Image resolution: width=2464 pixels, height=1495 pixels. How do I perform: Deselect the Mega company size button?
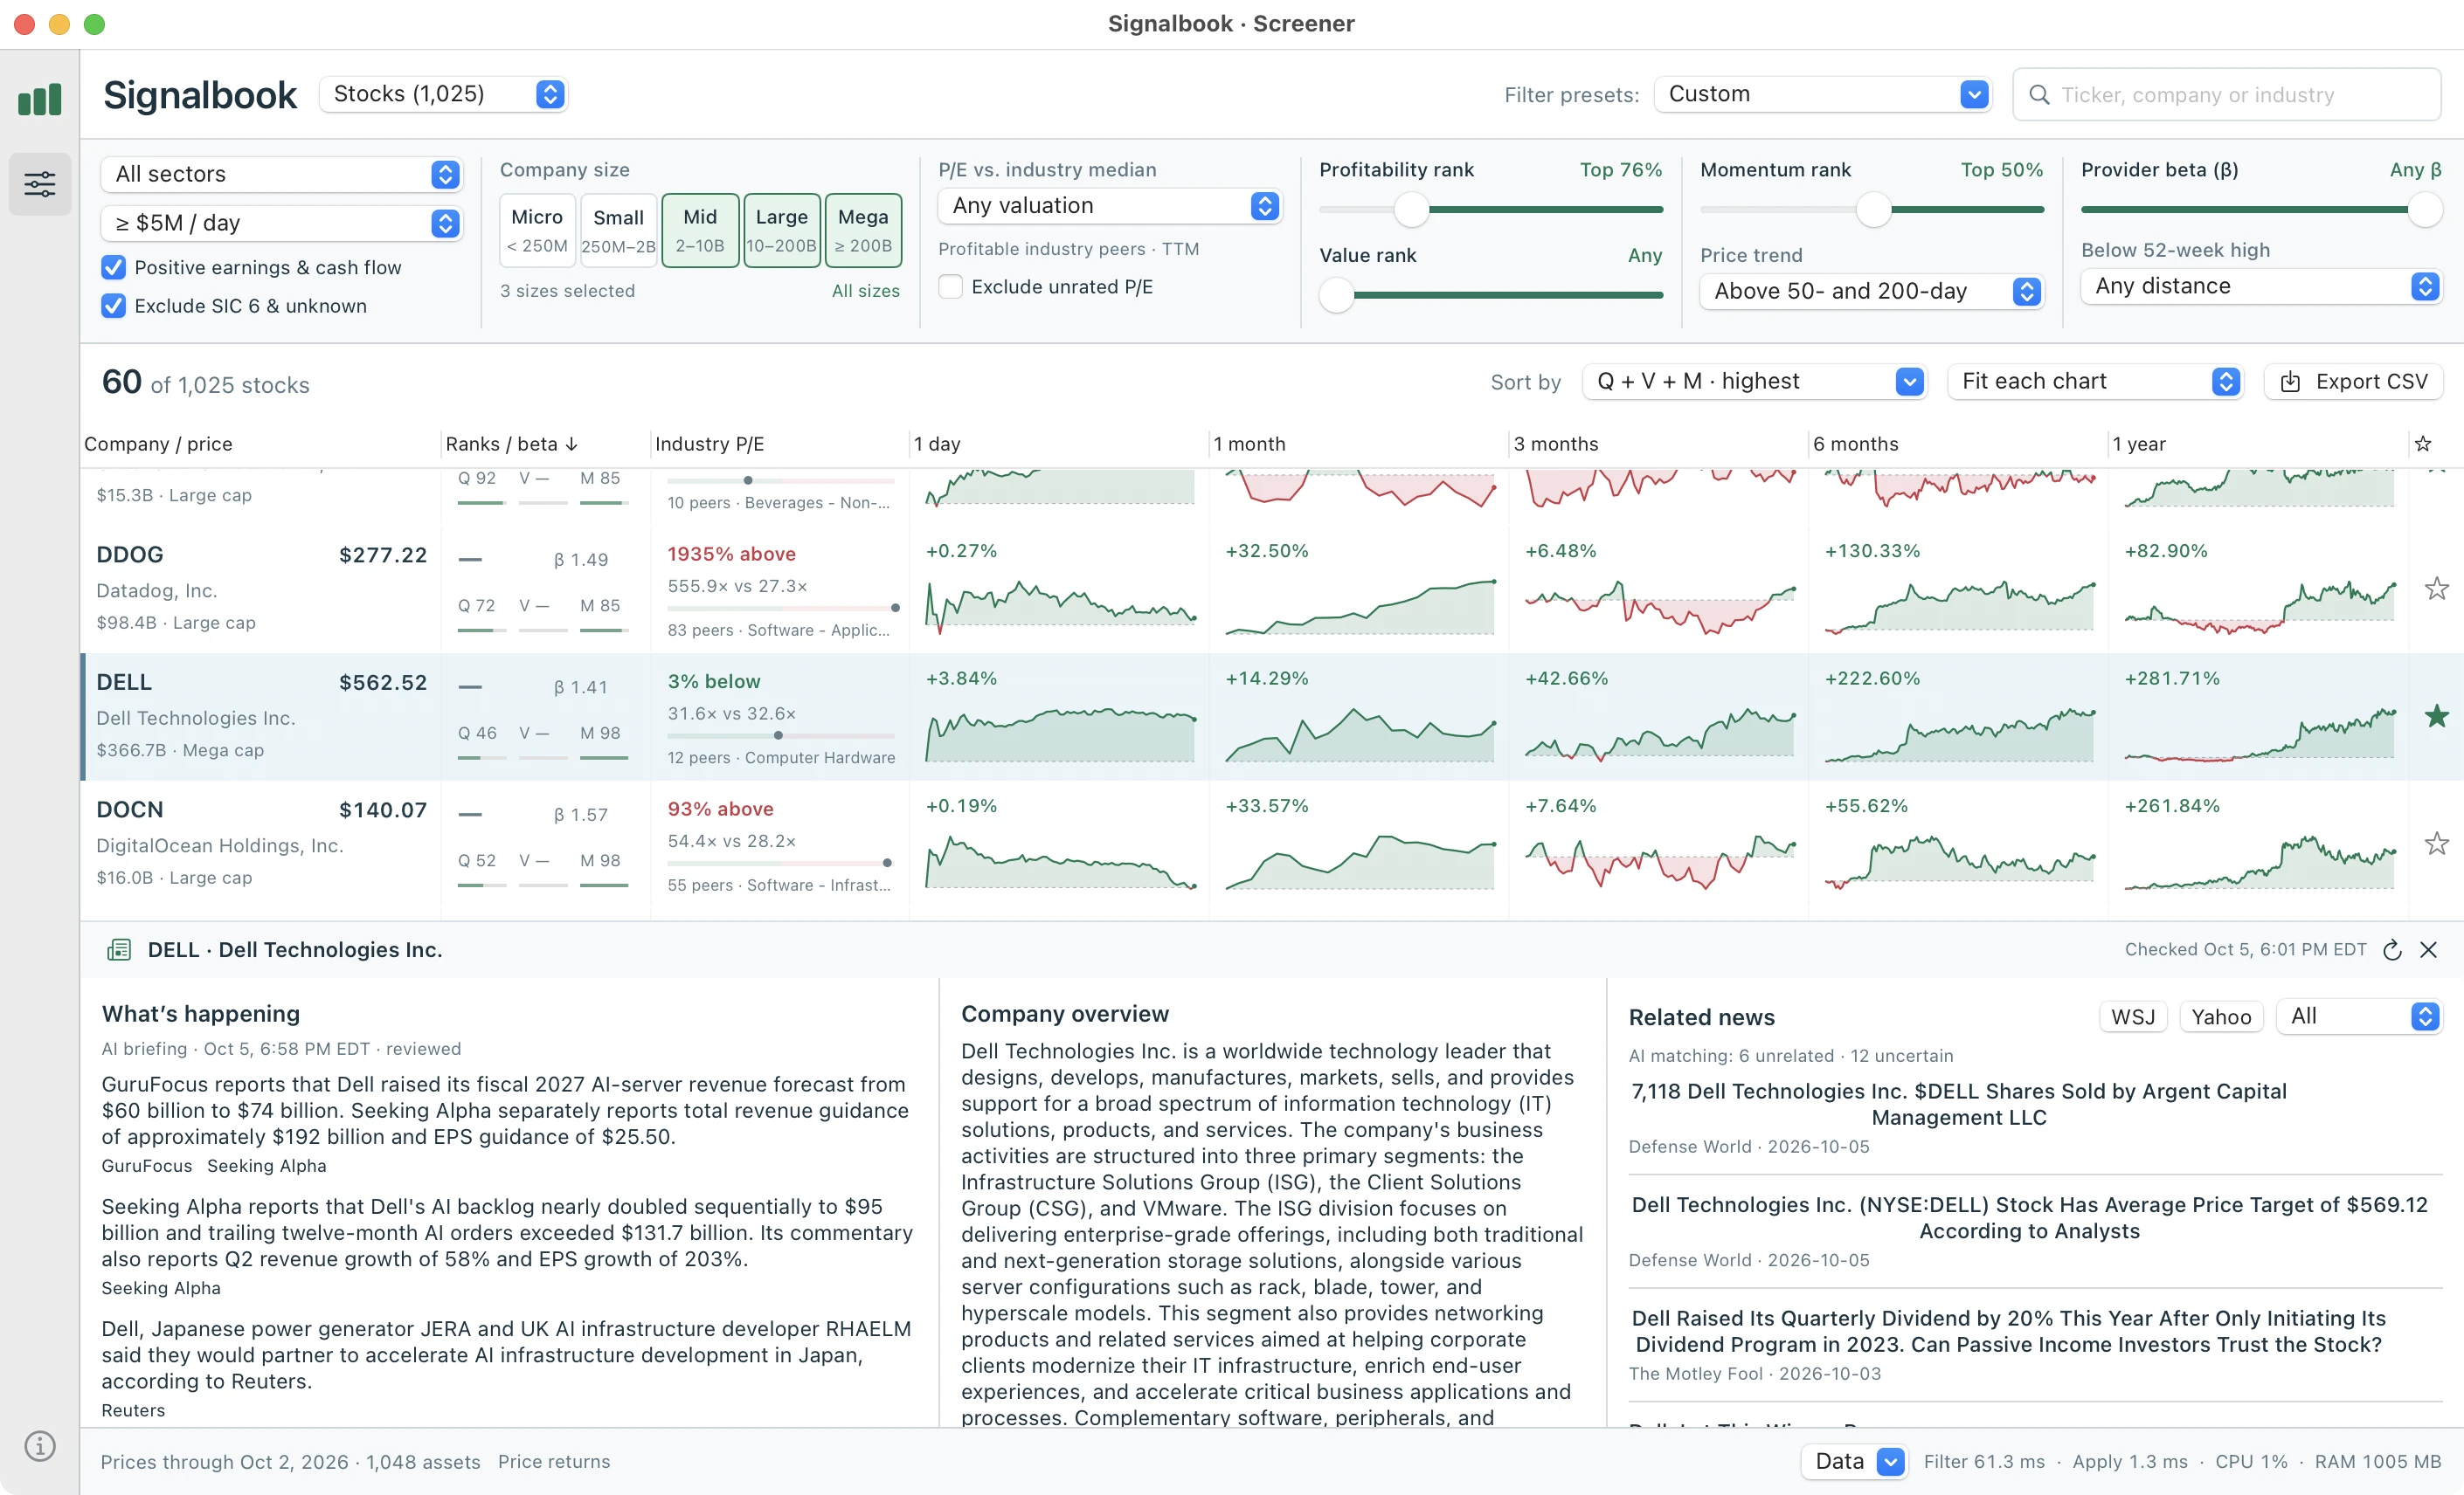coord(863,230)
